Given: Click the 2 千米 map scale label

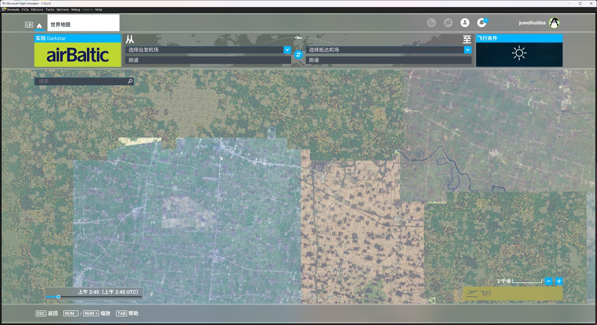Looking at the screenshot, I should click(503, 281).
